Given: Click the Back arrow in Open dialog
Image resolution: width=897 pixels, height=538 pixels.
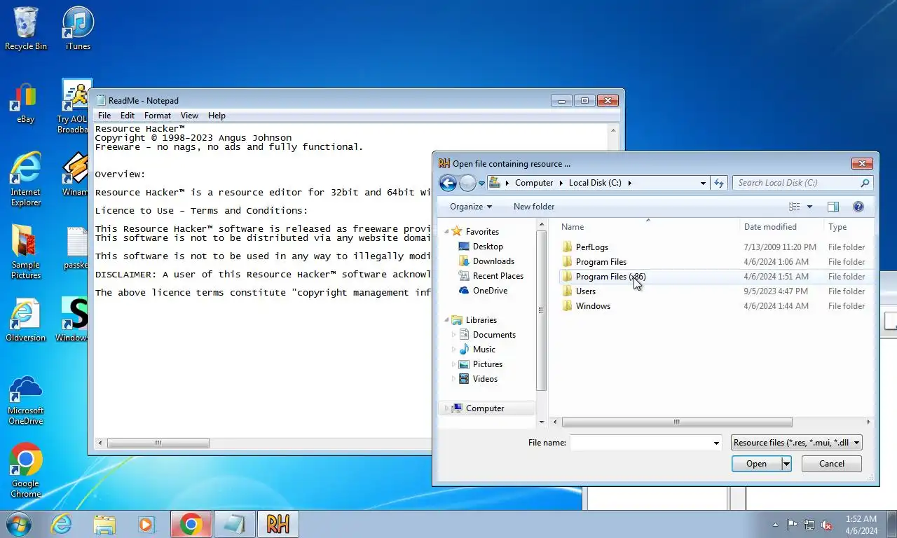Looking at the screenshot, I should click(x=448, y=183).
